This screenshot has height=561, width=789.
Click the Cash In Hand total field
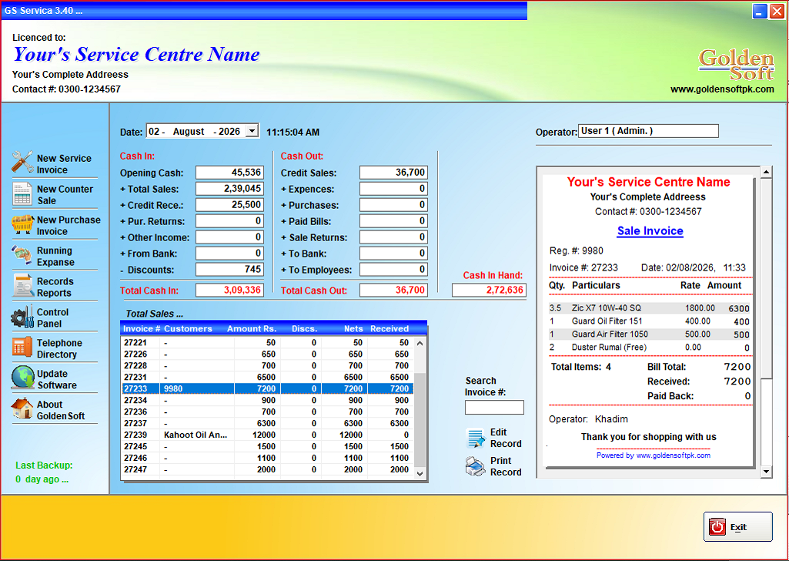coord(489,290)
